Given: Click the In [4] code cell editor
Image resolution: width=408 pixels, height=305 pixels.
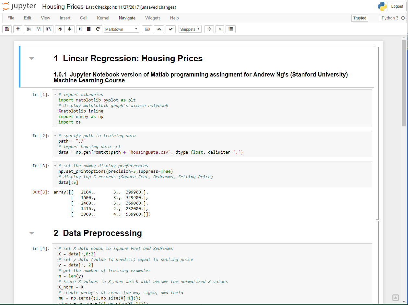Looking at the screenshot, I should 212,274.
